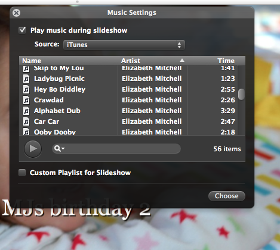Select the Skip to My Lou song row
280x250 pixels.
point(129,68)
